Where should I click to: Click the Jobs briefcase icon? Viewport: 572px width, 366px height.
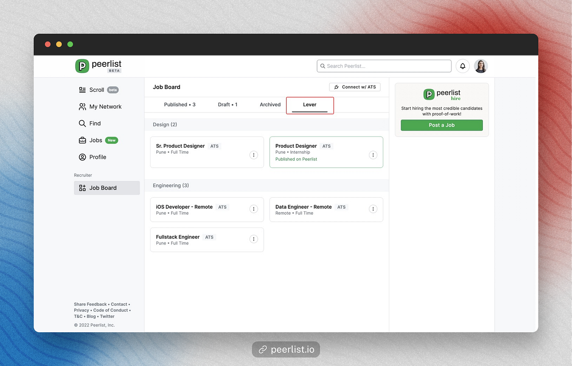click(82, 140)
